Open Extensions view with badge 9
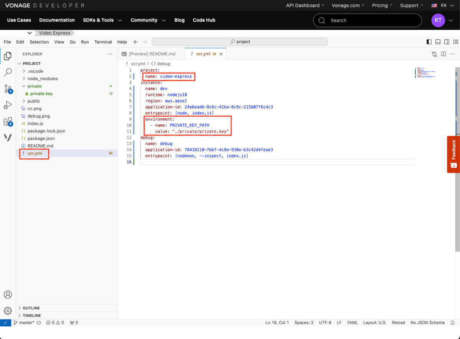Image resolution: width=460 pixels, height=339 pixels. (8, 122)
